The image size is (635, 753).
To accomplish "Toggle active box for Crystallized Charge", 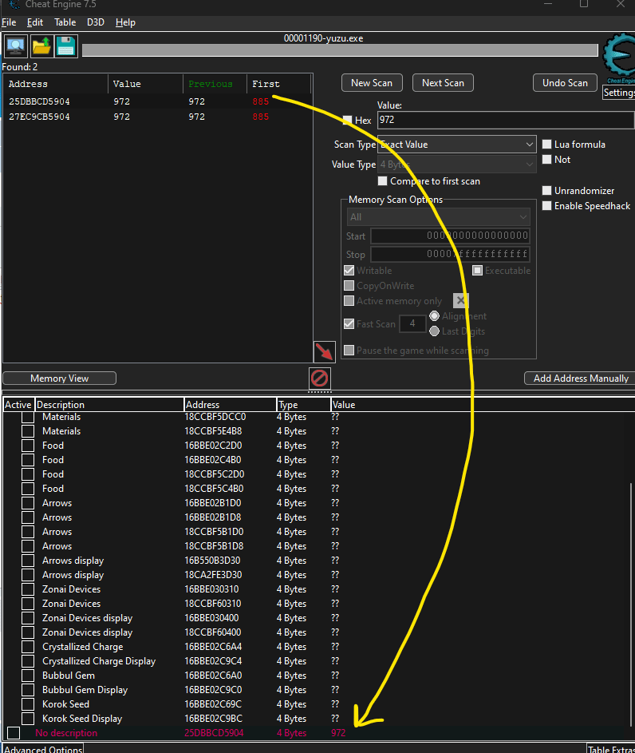I will click(x=28, y=646).
